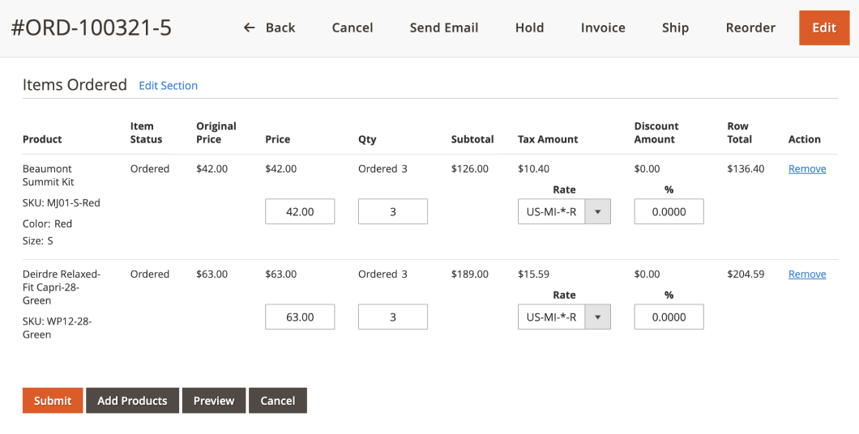Viewport: 859px width, 434px height.
Task: Click the SKU: MJ01-S-Red text
Action: click(62, 202)
